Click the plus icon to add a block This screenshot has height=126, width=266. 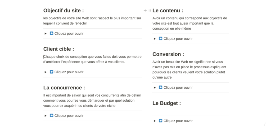click(x=145, y=11)
